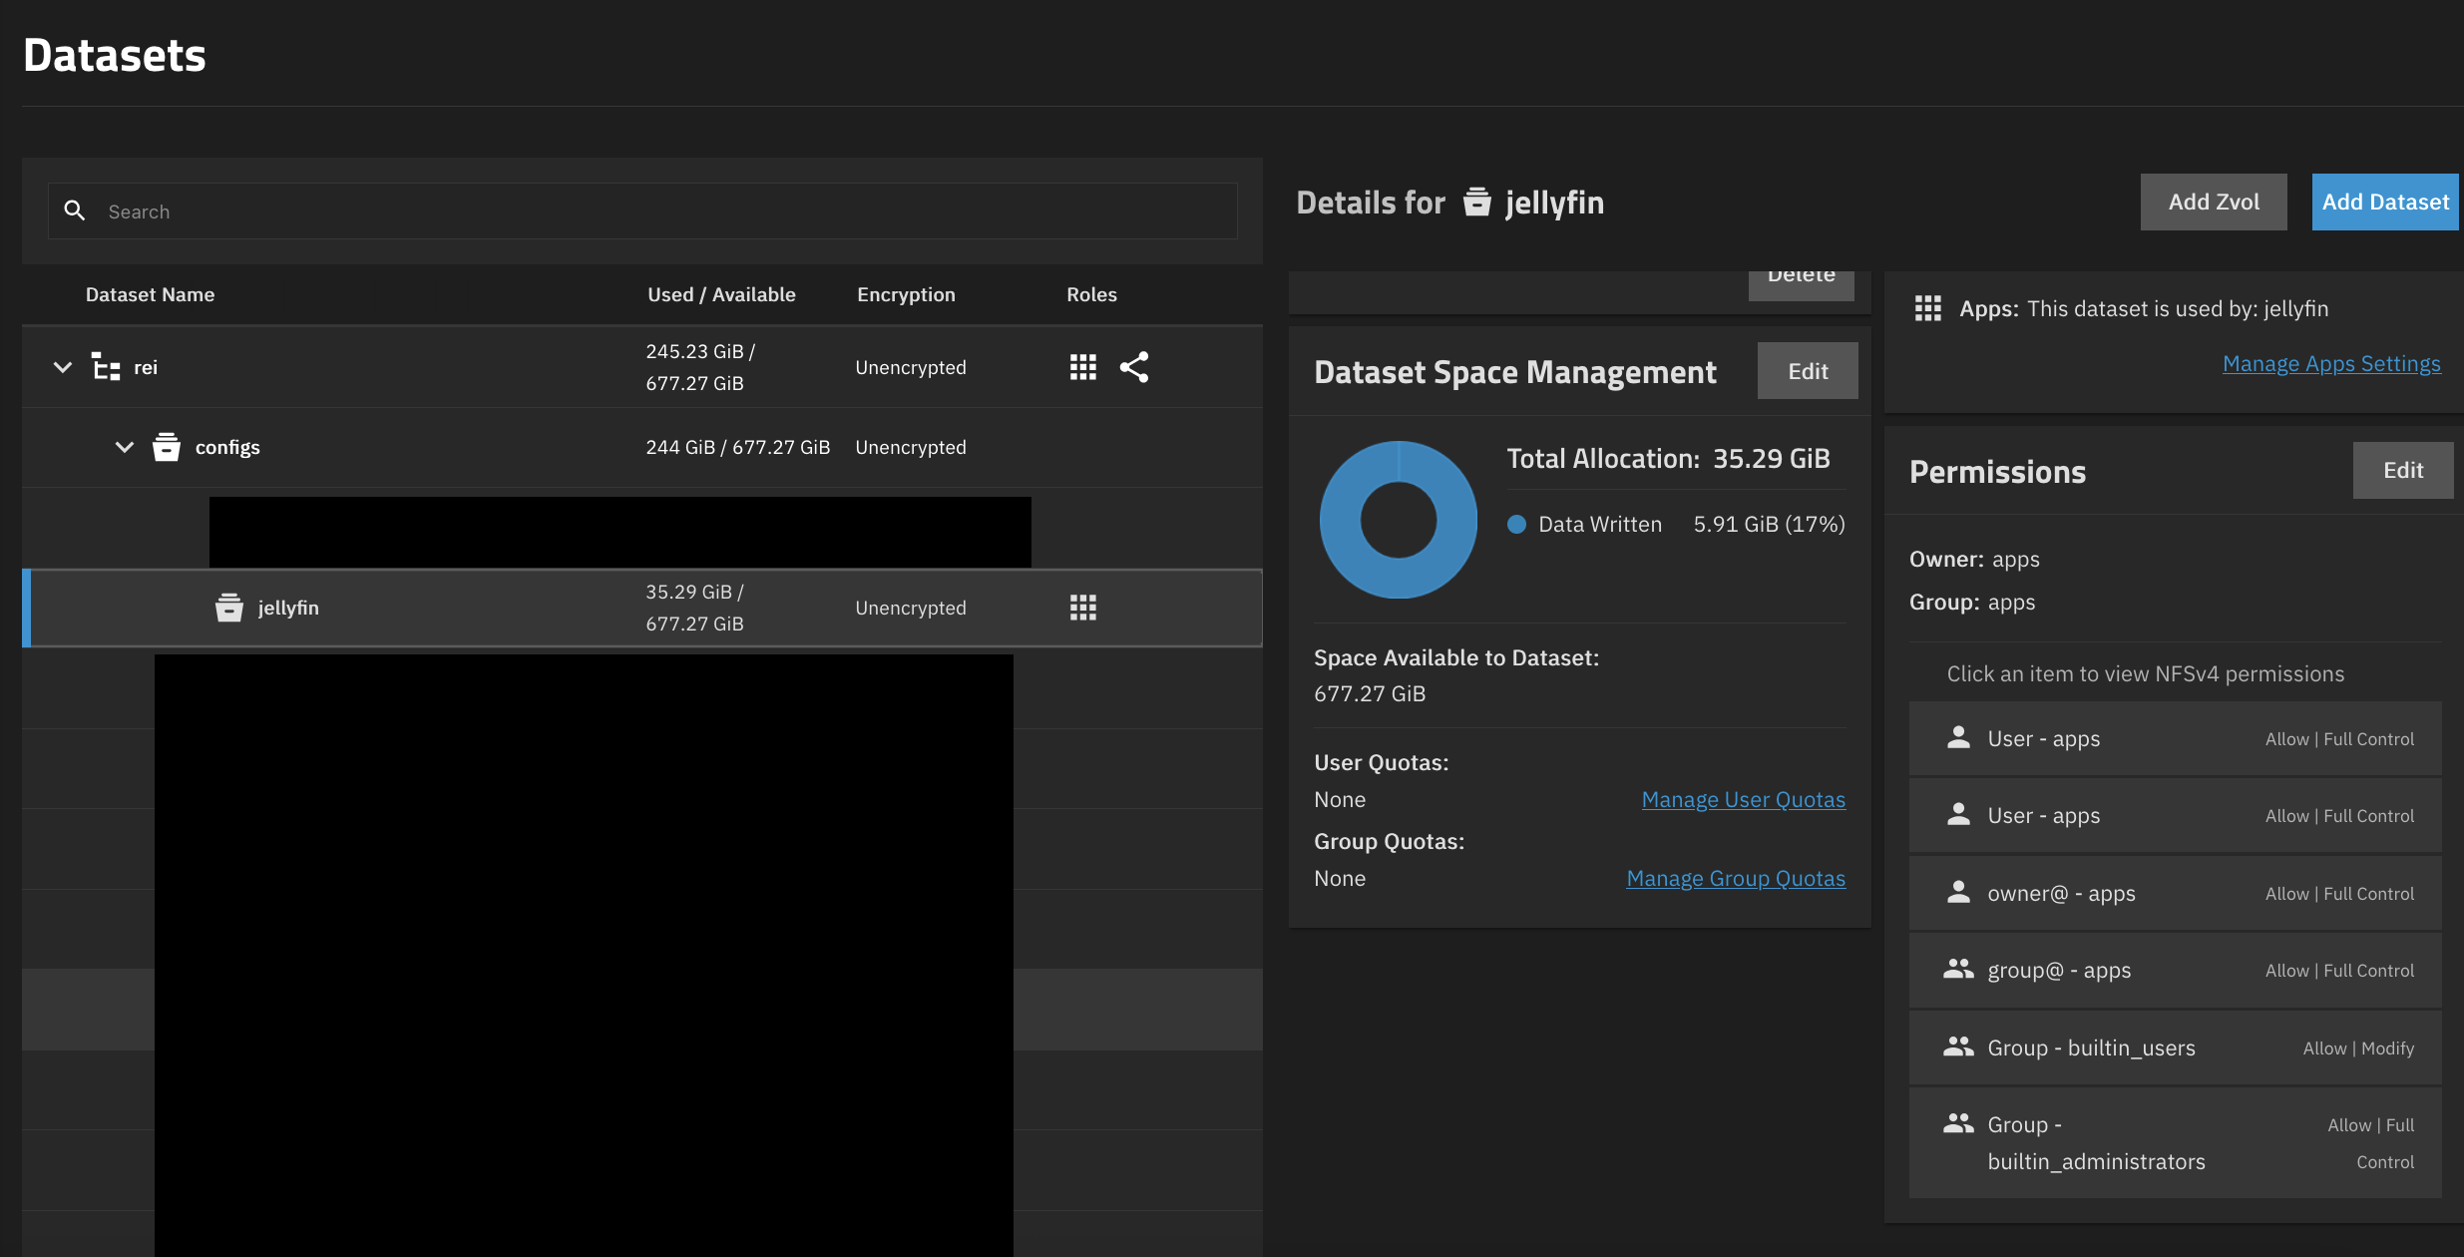
Task: Click the Data Written blue legend dot
Action: click(x=1516, y=525)
